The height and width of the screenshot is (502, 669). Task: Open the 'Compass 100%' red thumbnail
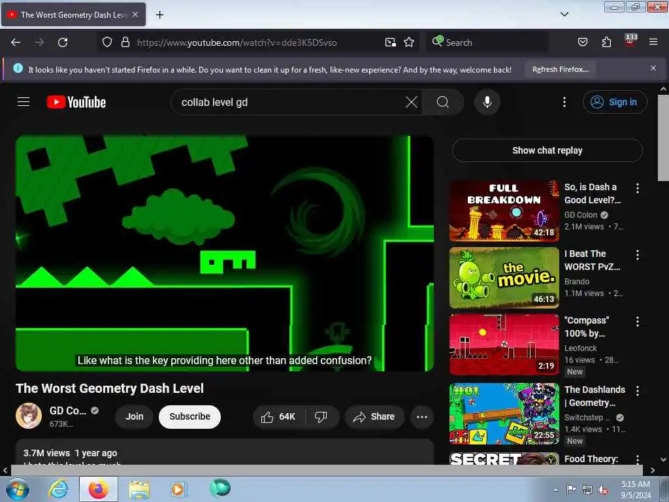pyautogui.click(x=504, y=344)
